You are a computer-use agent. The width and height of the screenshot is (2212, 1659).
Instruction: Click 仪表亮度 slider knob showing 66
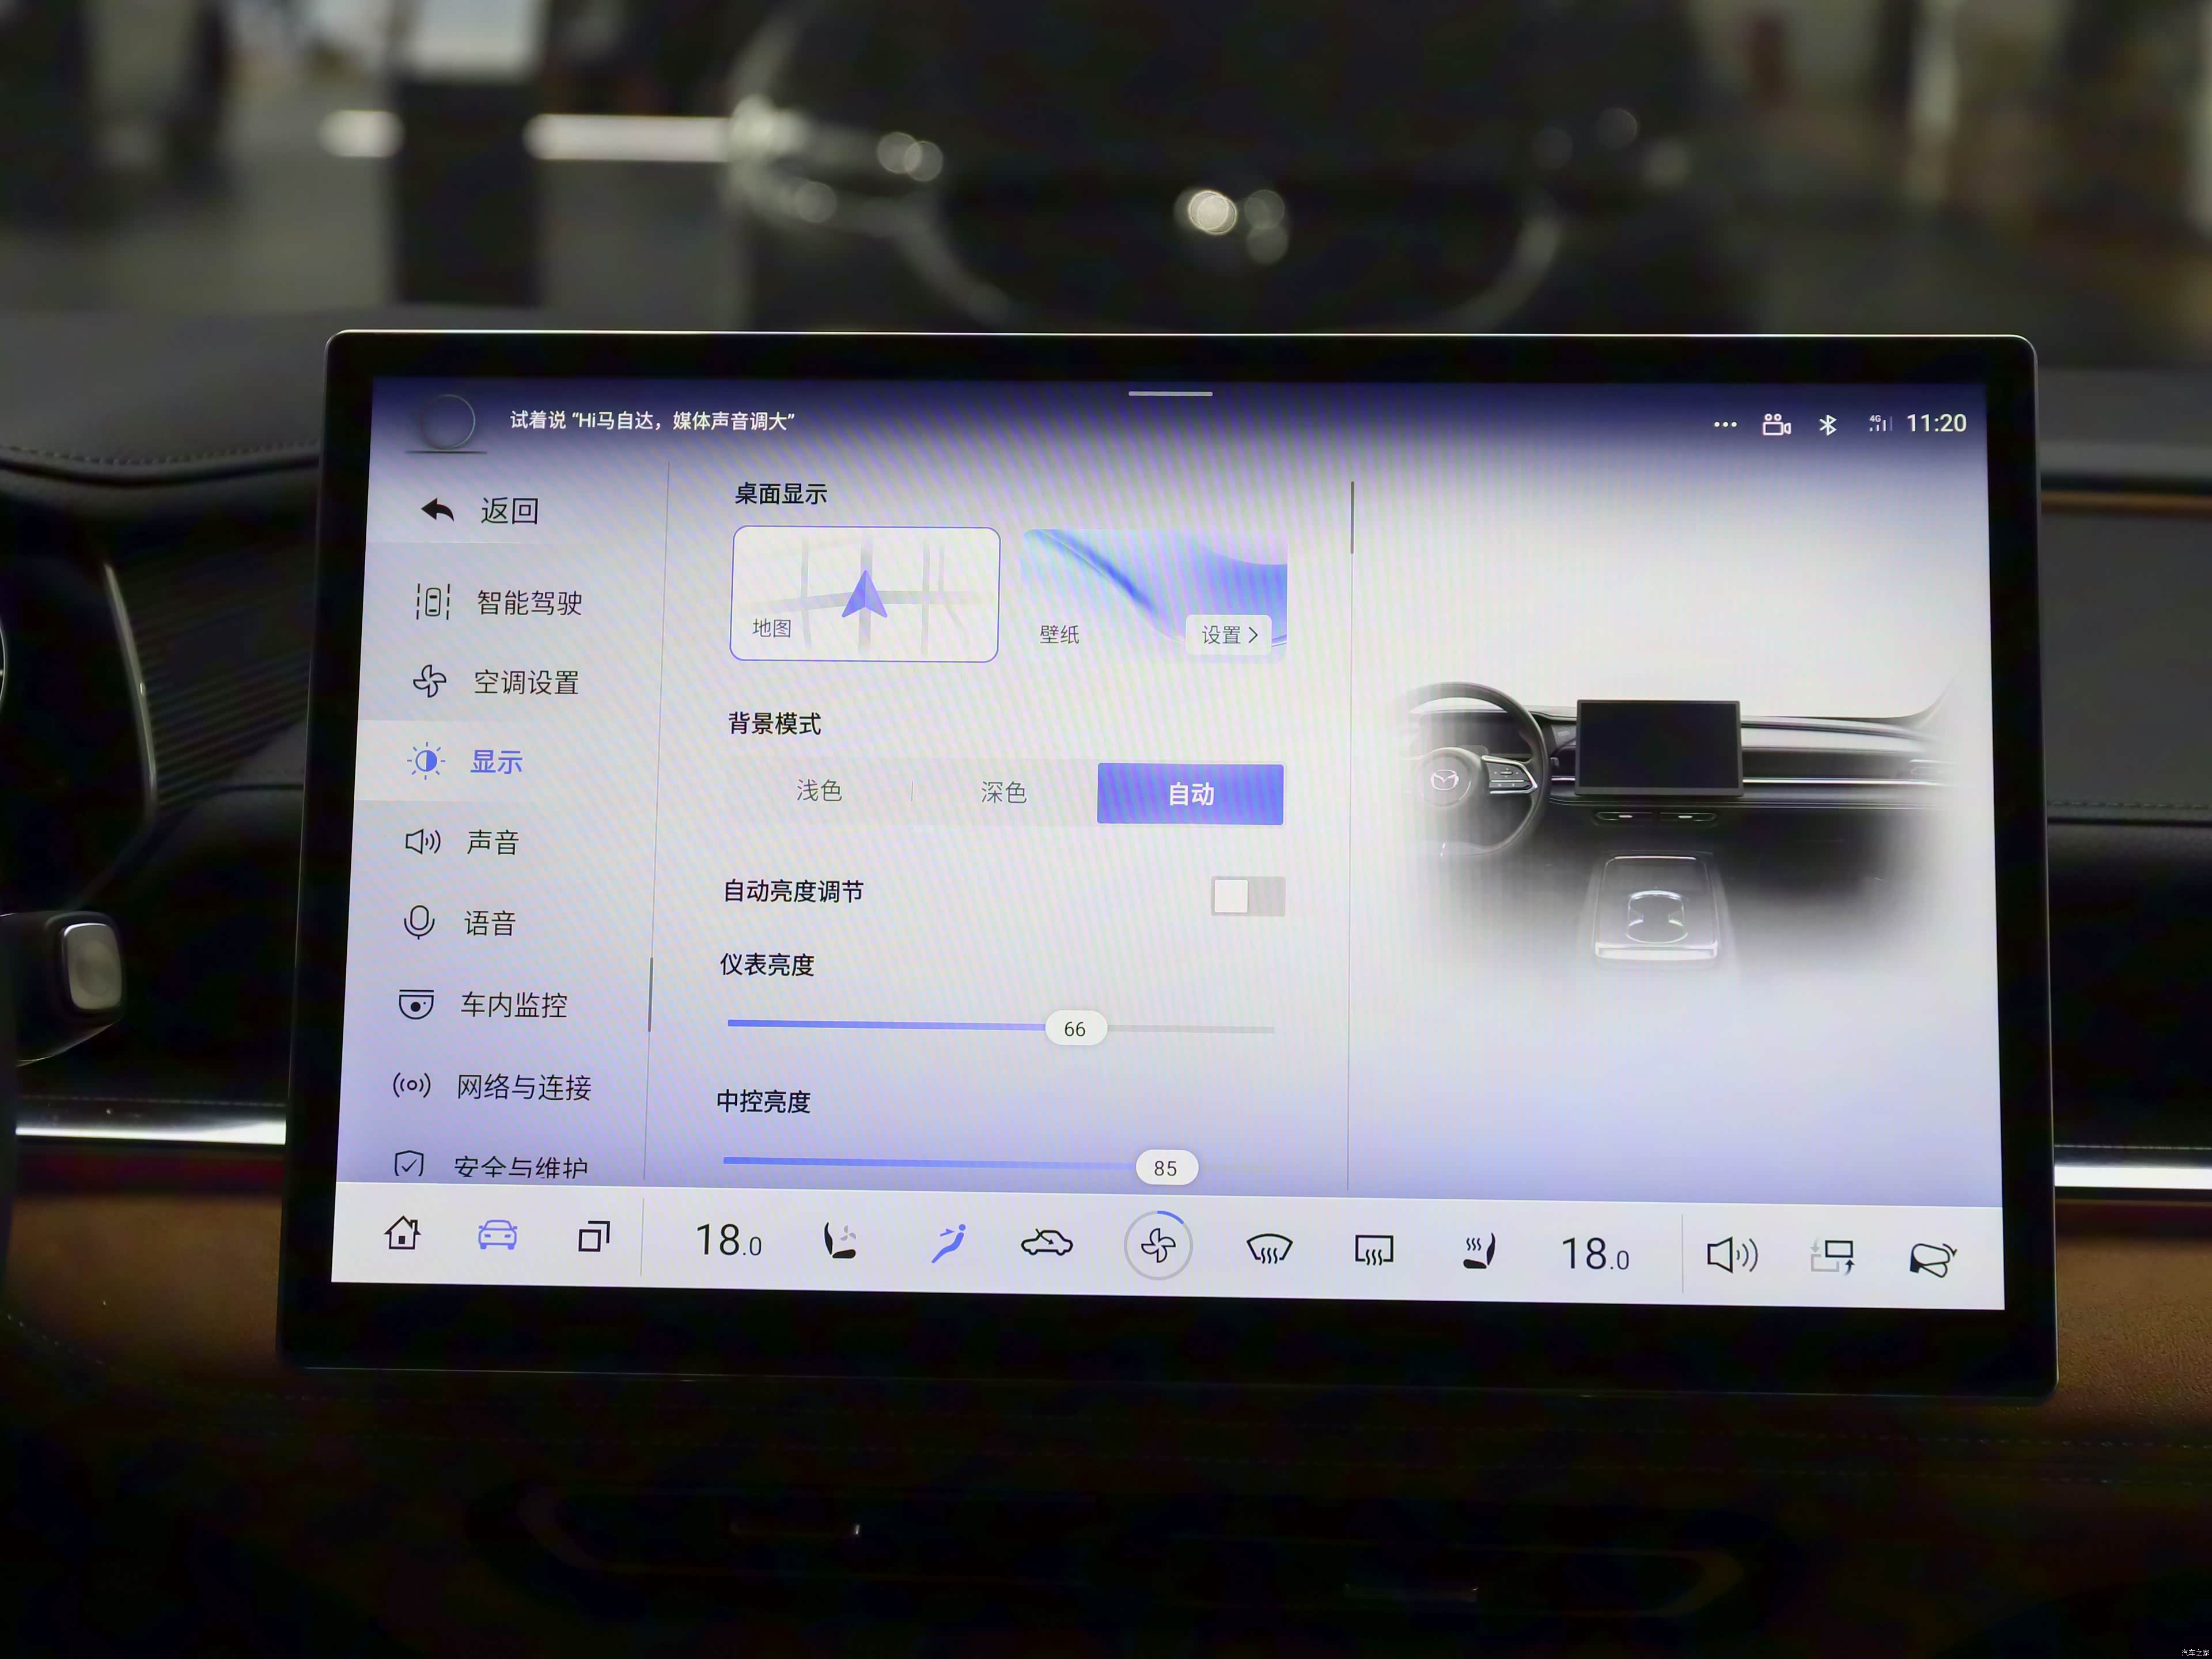[x=1075, y=1029]
